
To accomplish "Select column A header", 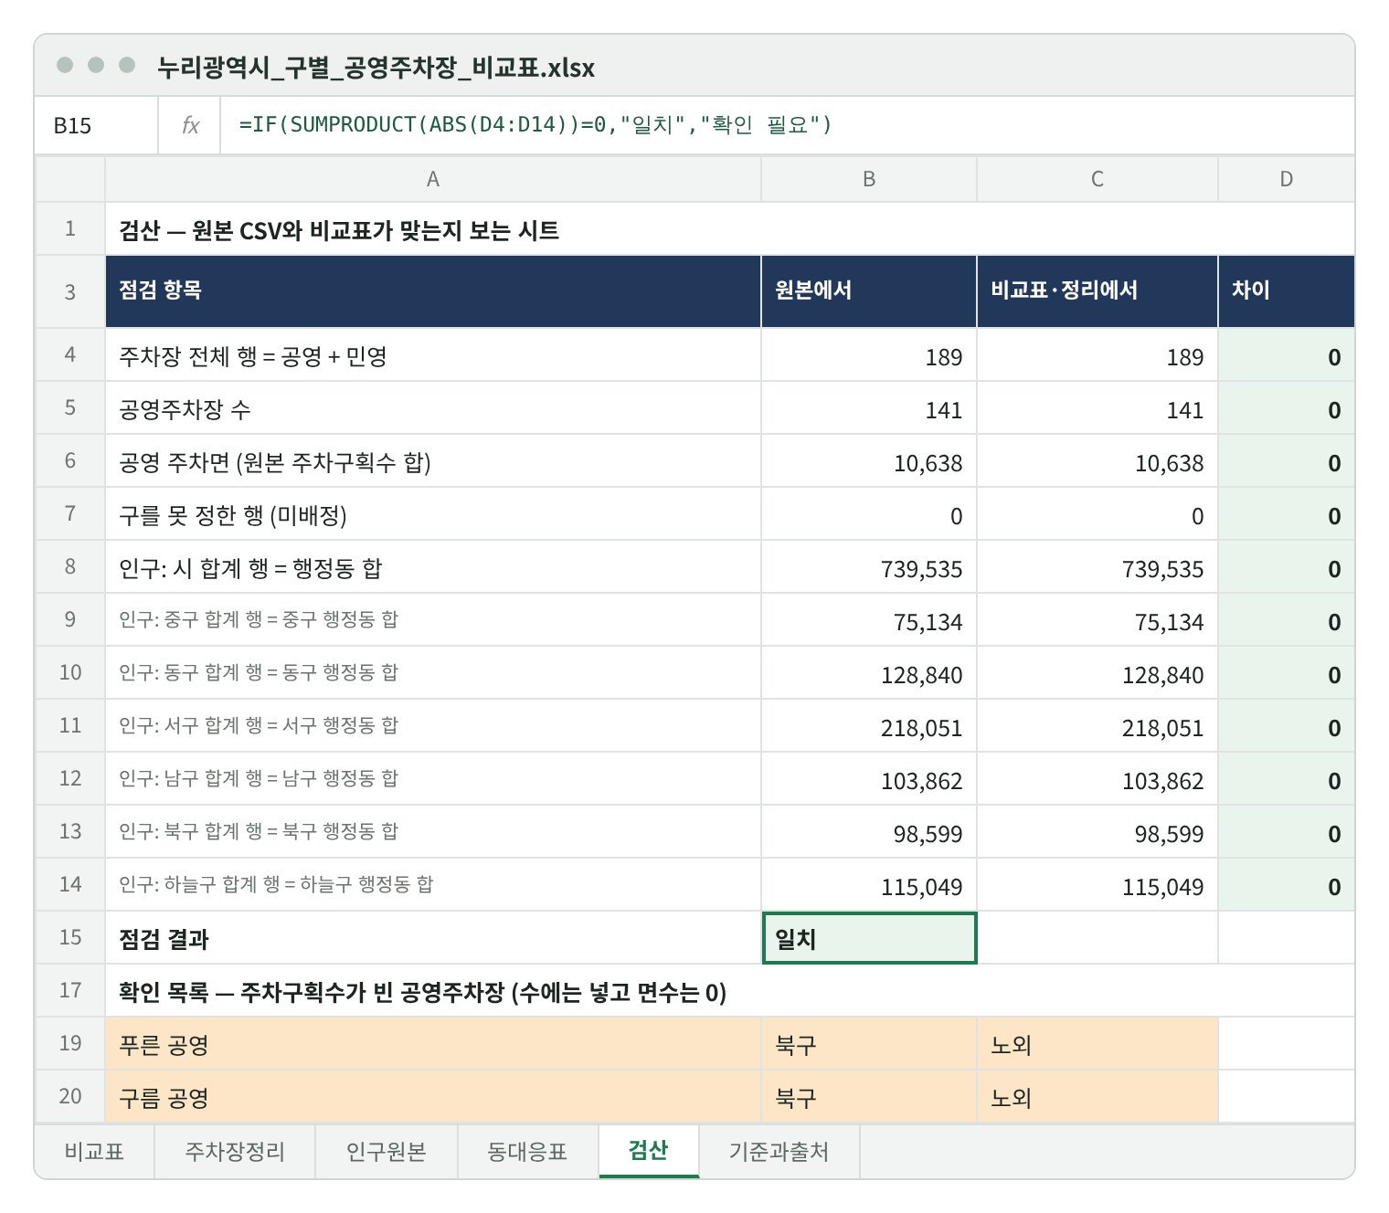I will [x=433, y=179].
